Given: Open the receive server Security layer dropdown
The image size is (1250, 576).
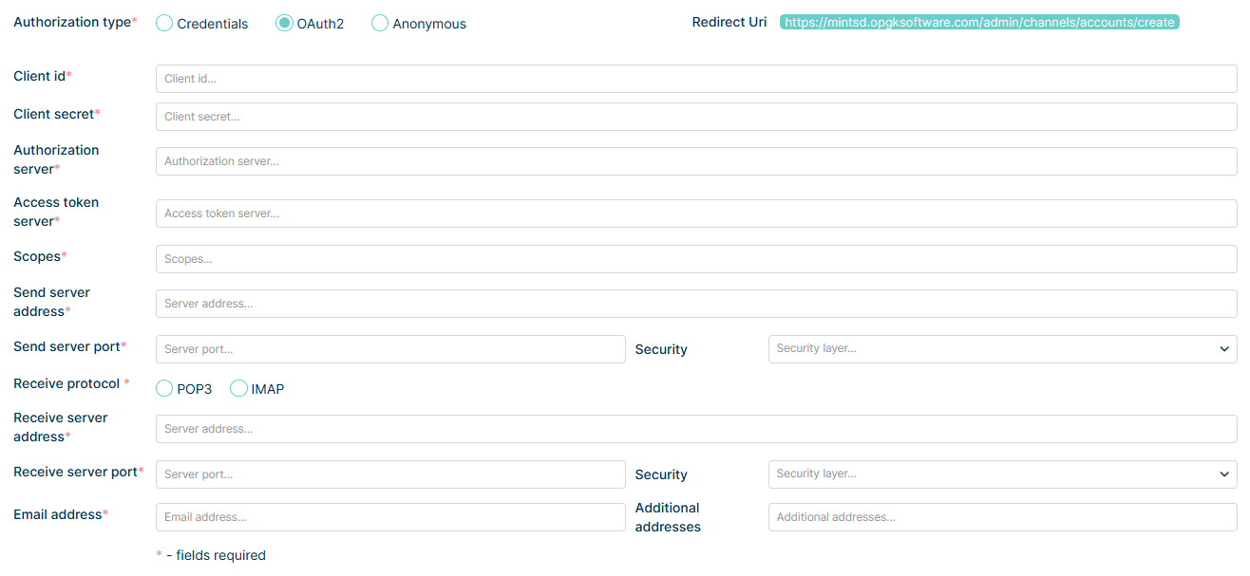Looking at the screenshot, I should (1002, 474).
